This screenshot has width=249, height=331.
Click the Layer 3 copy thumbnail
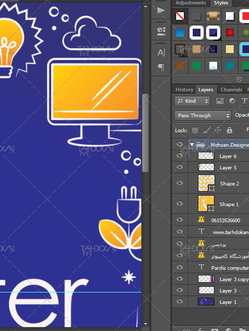206,278
